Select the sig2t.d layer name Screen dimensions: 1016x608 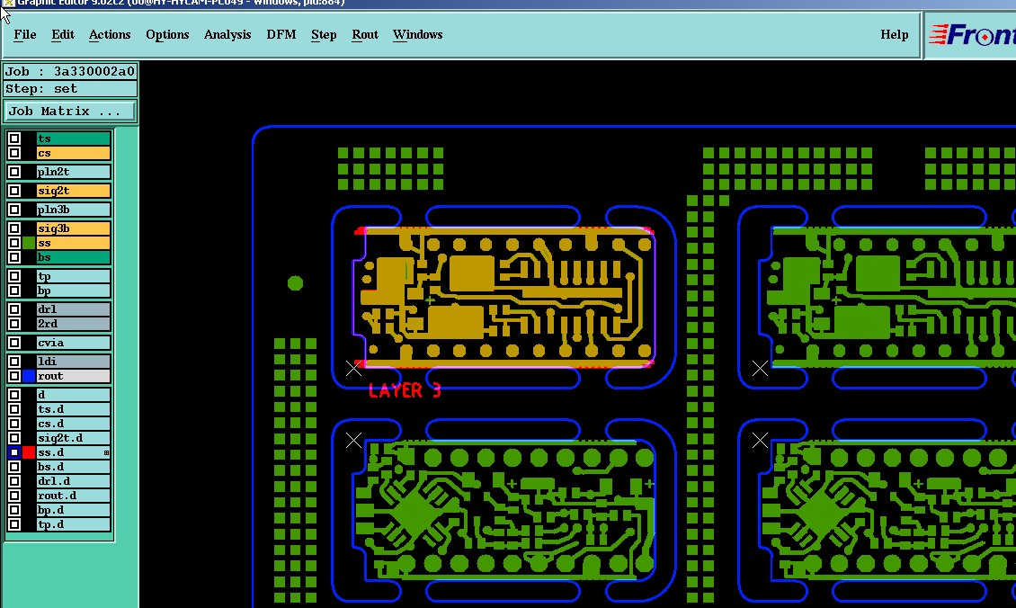tap(73, 437)
